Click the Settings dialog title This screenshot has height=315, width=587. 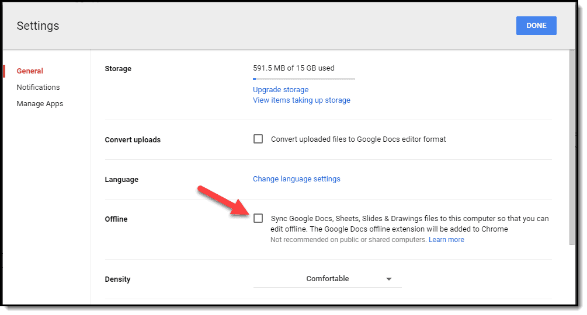[38, 26]
